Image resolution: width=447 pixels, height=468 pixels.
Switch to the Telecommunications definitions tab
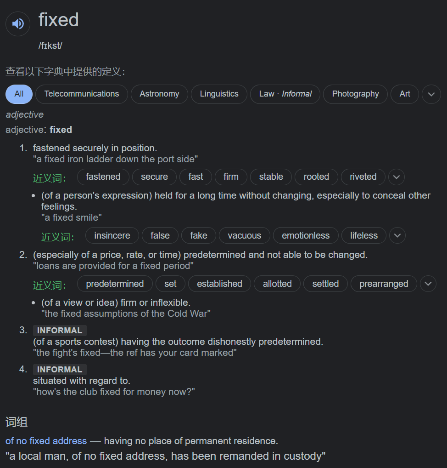[82, 94]
